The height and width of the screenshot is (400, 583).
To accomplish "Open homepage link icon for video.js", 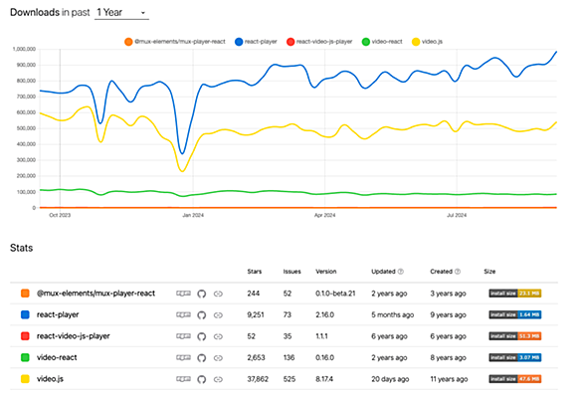I will 218,379.
